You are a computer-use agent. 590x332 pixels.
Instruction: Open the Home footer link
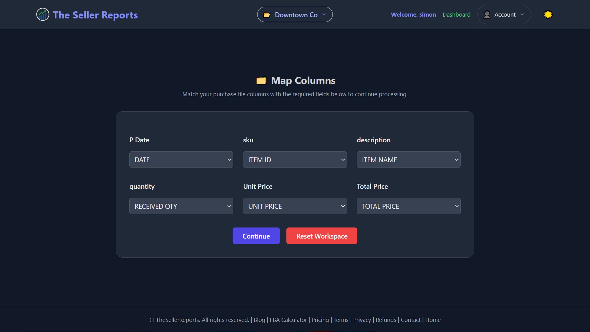433,320
